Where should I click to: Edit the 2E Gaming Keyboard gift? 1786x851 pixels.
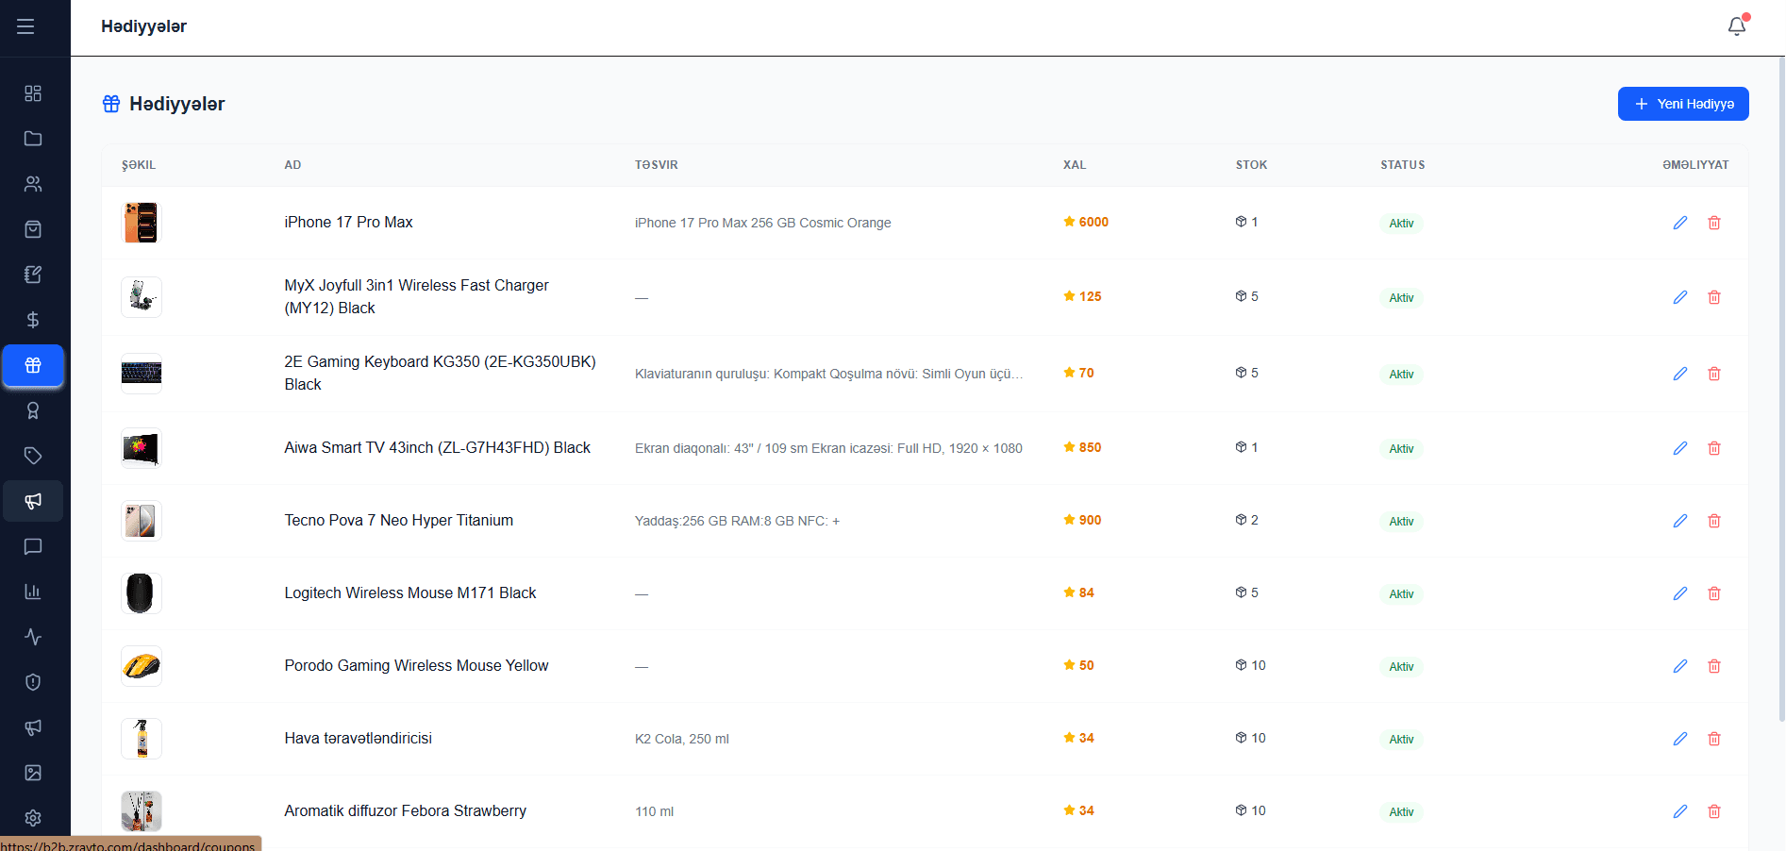tap(1680, 374)
